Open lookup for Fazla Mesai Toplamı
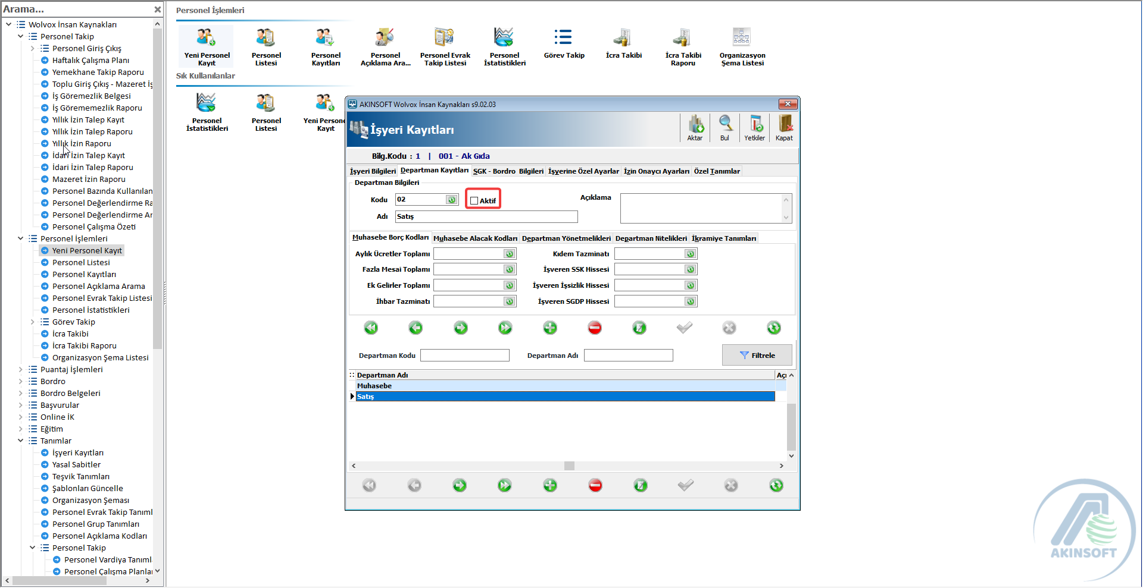Viewport: 1143px width, 588px height. (510, 269)
